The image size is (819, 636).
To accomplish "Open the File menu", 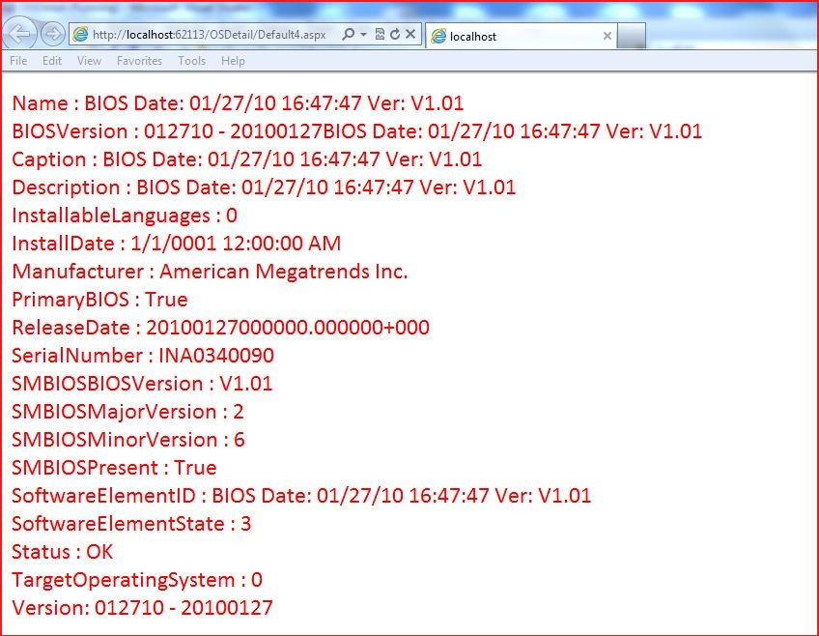I will [x=18, y=61].
